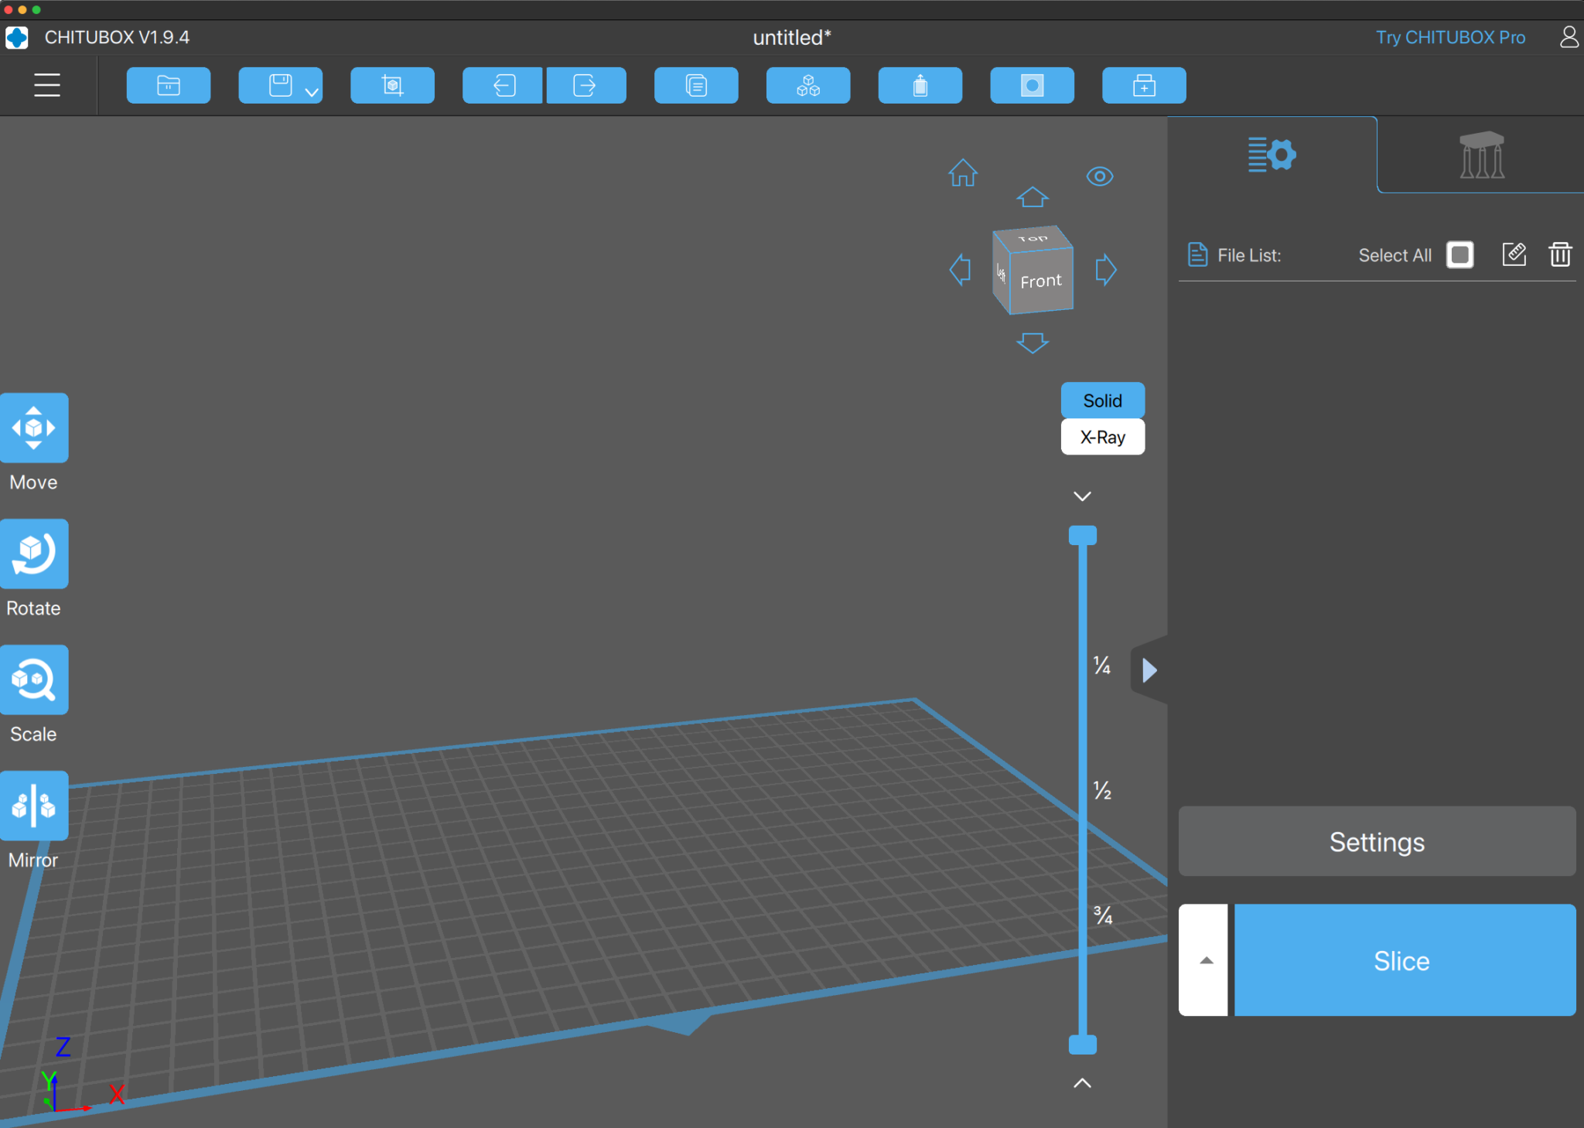Viewport: 1584px width, 1128px height.
Task: Open the Try CHITUBOX Pro link
Action: (x=1449, y=37)
